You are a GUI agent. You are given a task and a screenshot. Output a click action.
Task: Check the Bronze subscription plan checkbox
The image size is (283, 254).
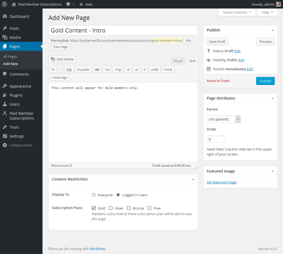[129, 208]
